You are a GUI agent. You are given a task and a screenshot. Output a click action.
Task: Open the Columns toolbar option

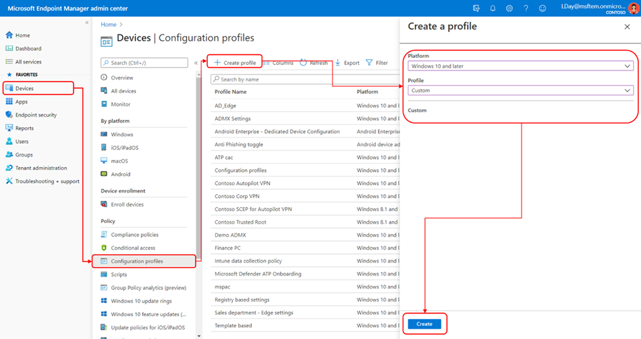[279, 63]
